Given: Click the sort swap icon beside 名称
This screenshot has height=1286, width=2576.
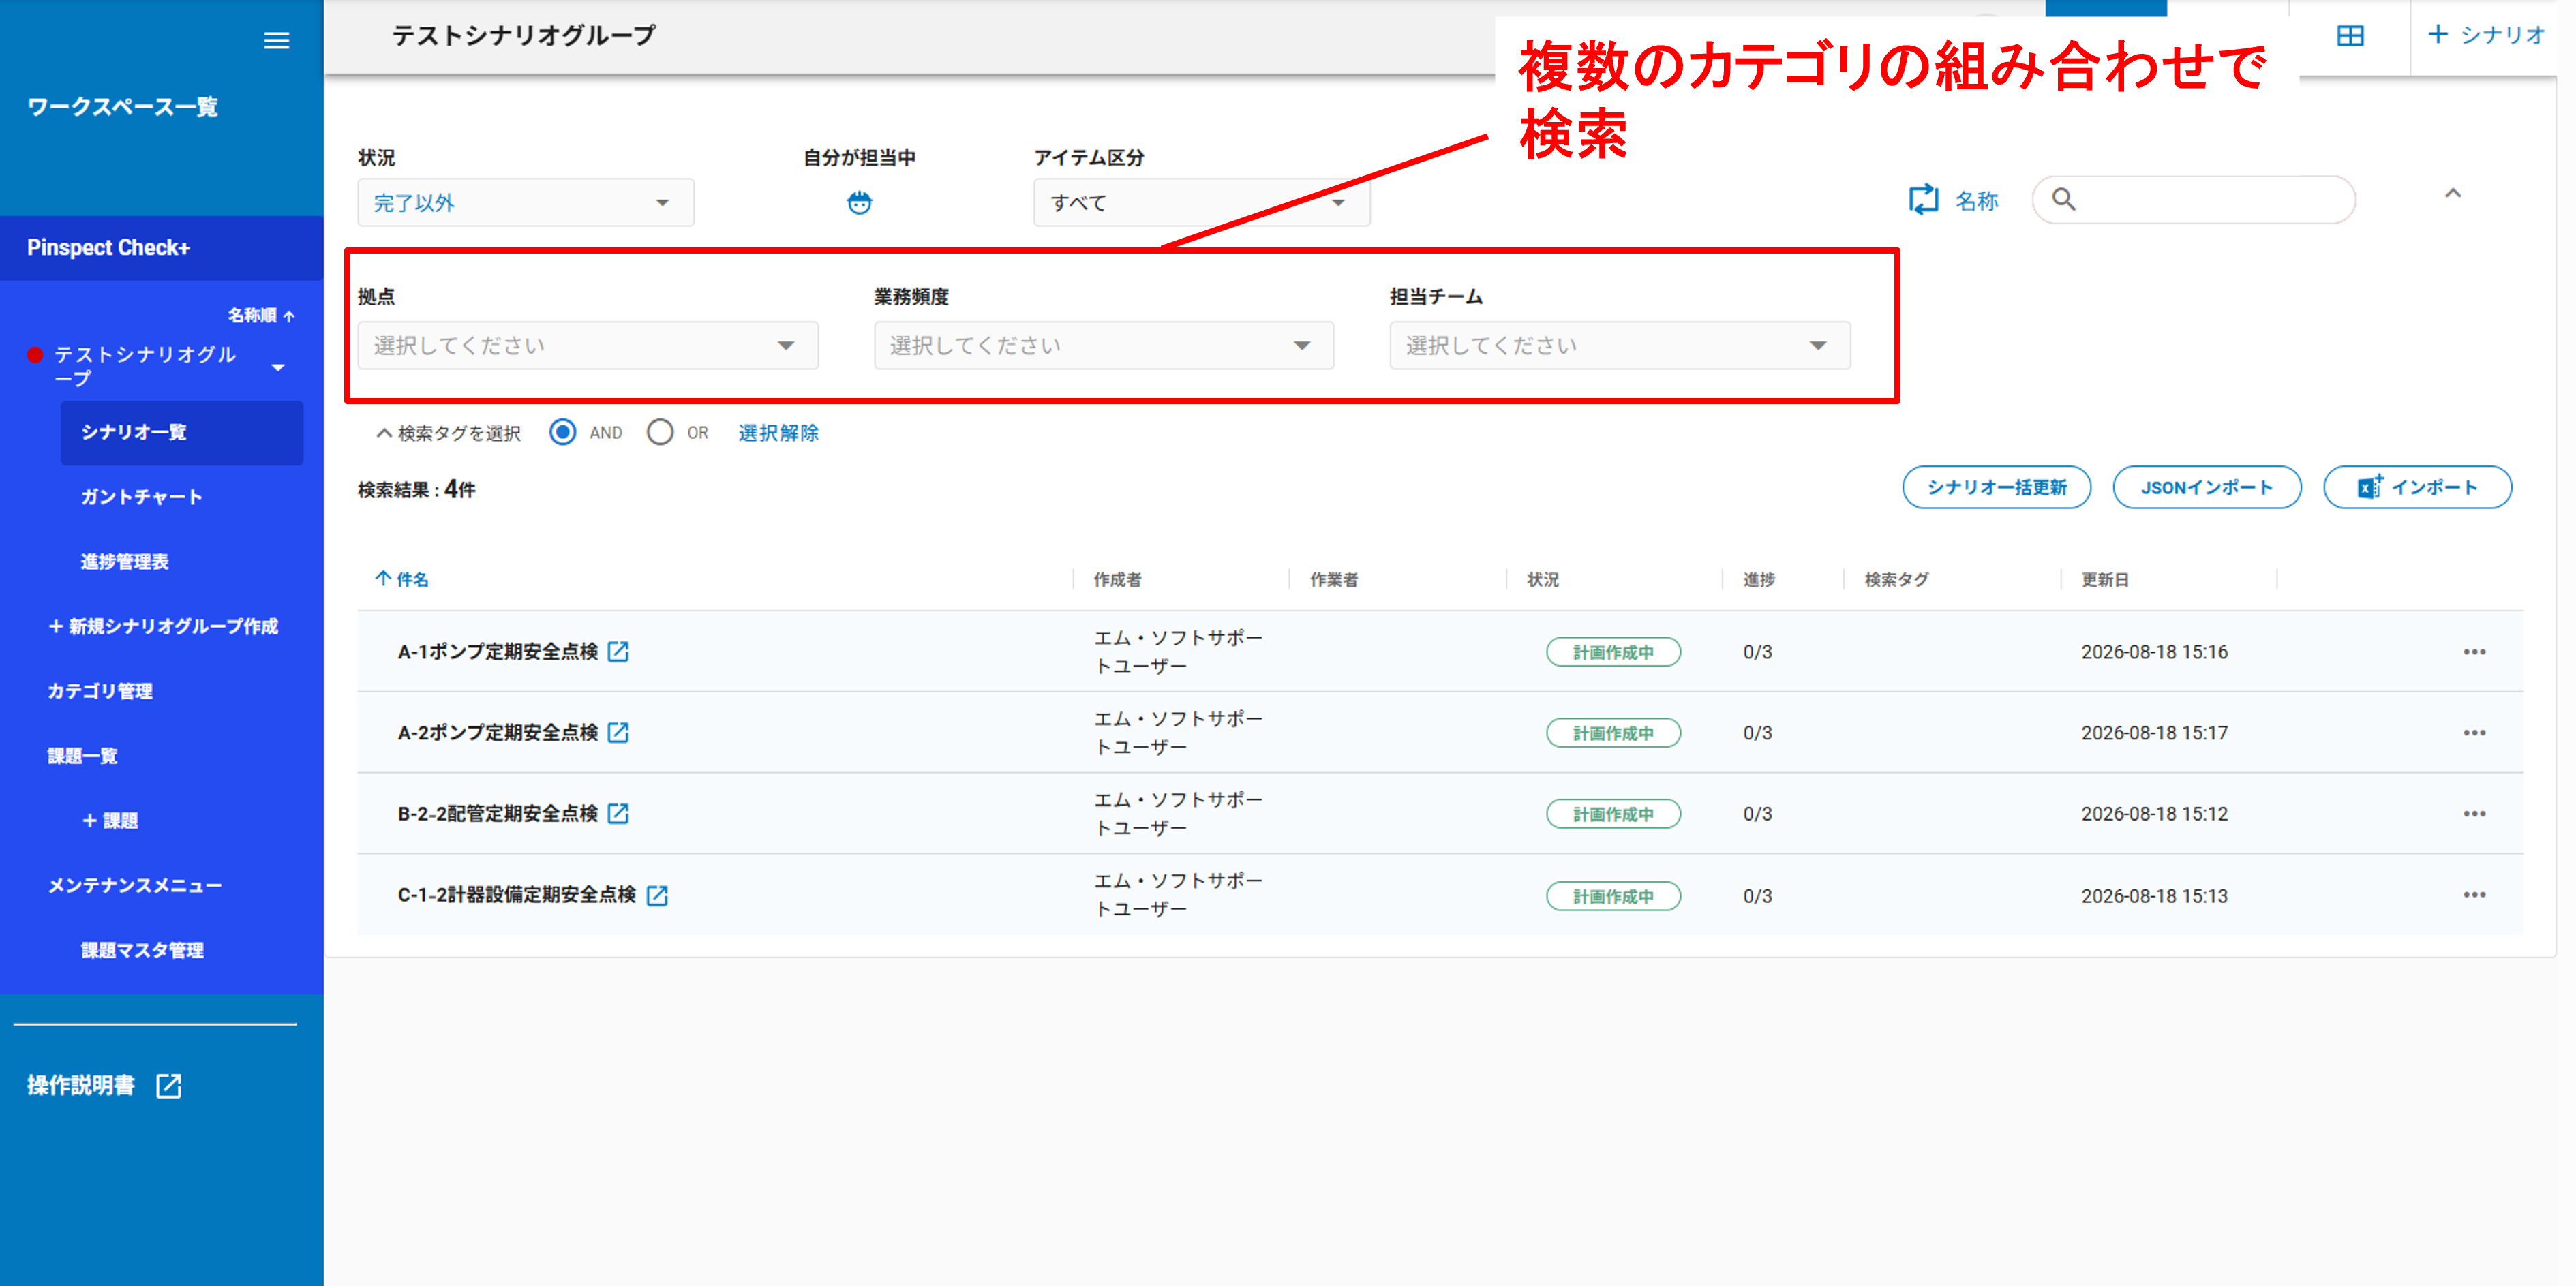Looking at the screenshot, I should 1923,200.
